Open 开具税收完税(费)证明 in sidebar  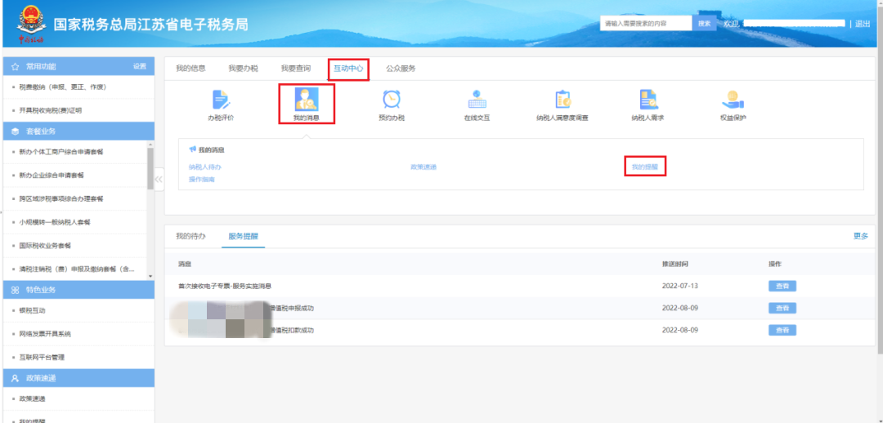[51, 110]
